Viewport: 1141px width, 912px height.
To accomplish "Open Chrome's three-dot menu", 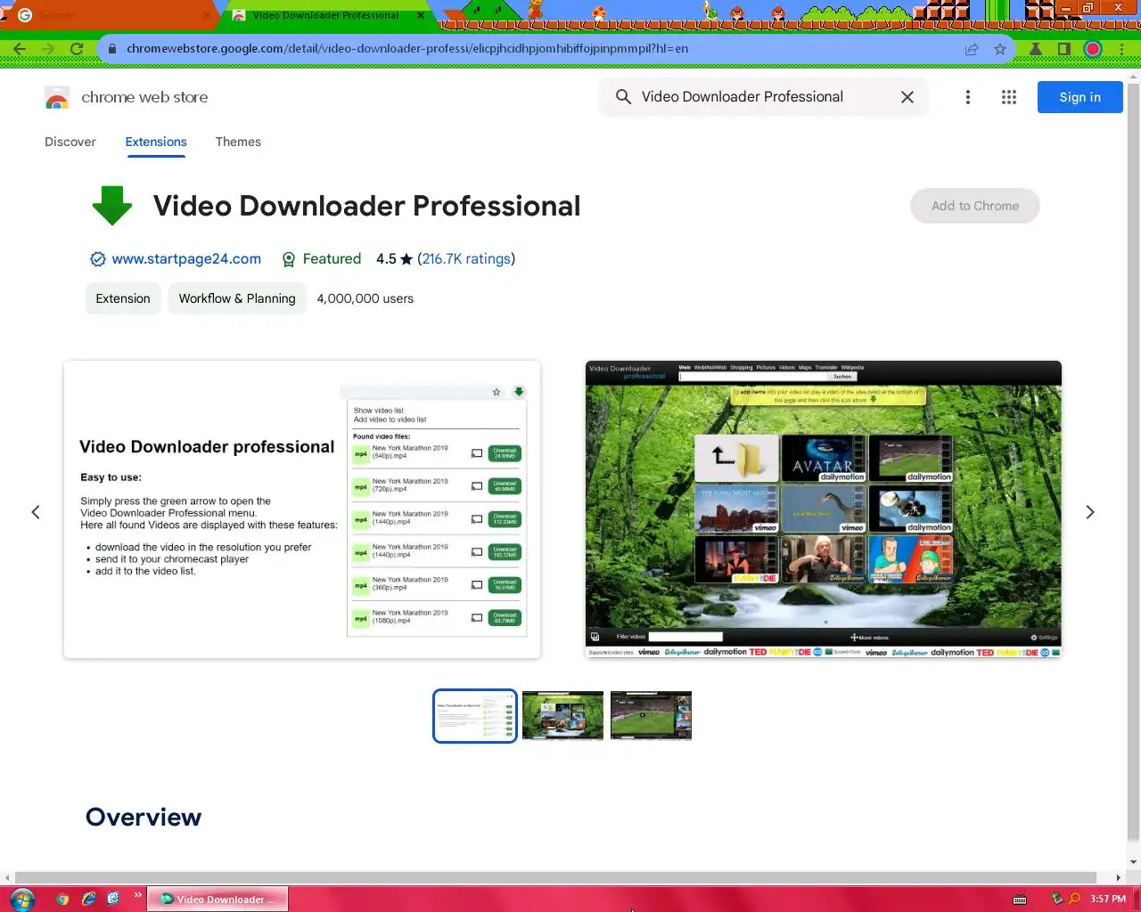I will pos(1121,49).
